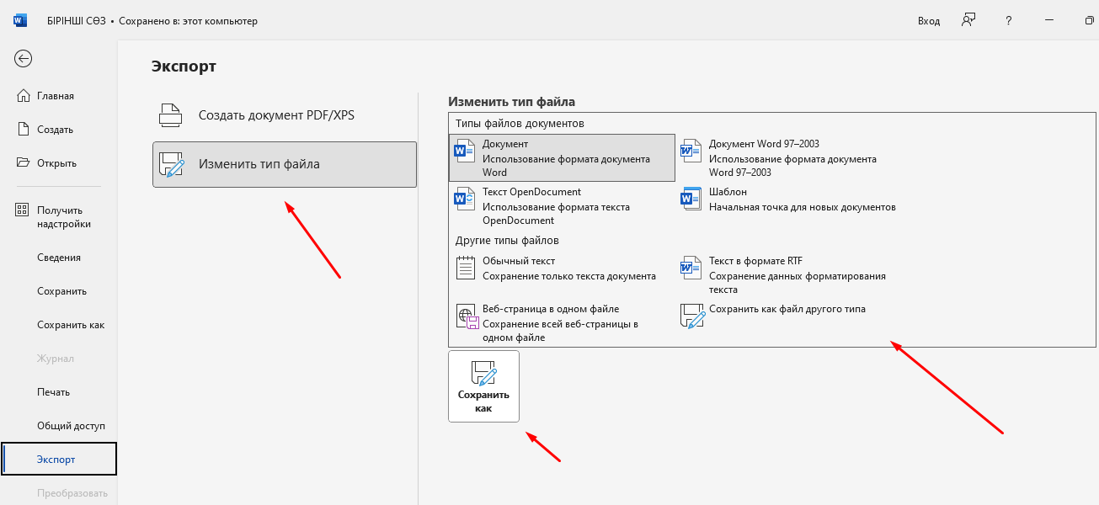The height and width of the screenshot is (505, 1099).
Task: Click the Изменить тип файла pencil icon
Action: 172,165
